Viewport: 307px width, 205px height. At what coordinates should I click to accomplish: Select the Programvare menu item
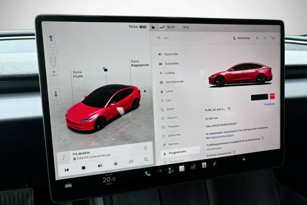click(x=180, y=152)
